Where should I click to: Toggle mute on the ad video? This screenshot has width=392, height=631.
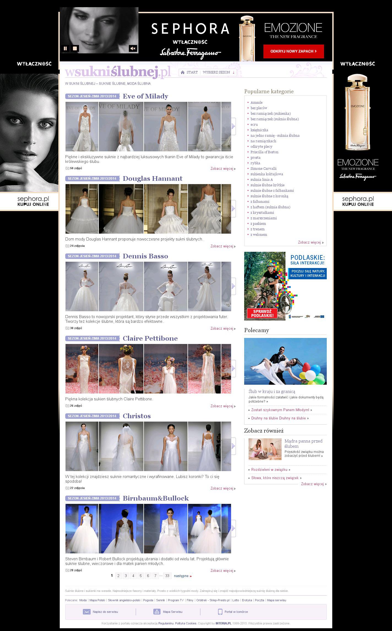tap(133, 48)
